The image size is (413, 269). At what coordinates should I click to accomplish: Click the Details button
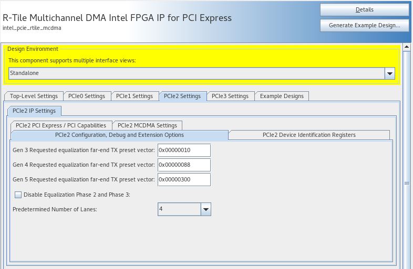click(364, 9)
